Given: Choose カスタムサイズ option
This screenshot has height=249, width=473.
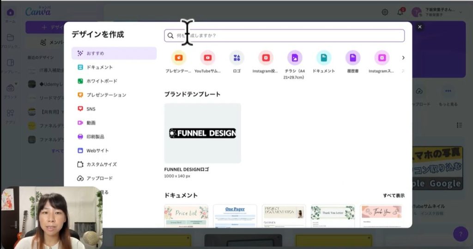Looking at the screenshot, I should pos(101,164).
